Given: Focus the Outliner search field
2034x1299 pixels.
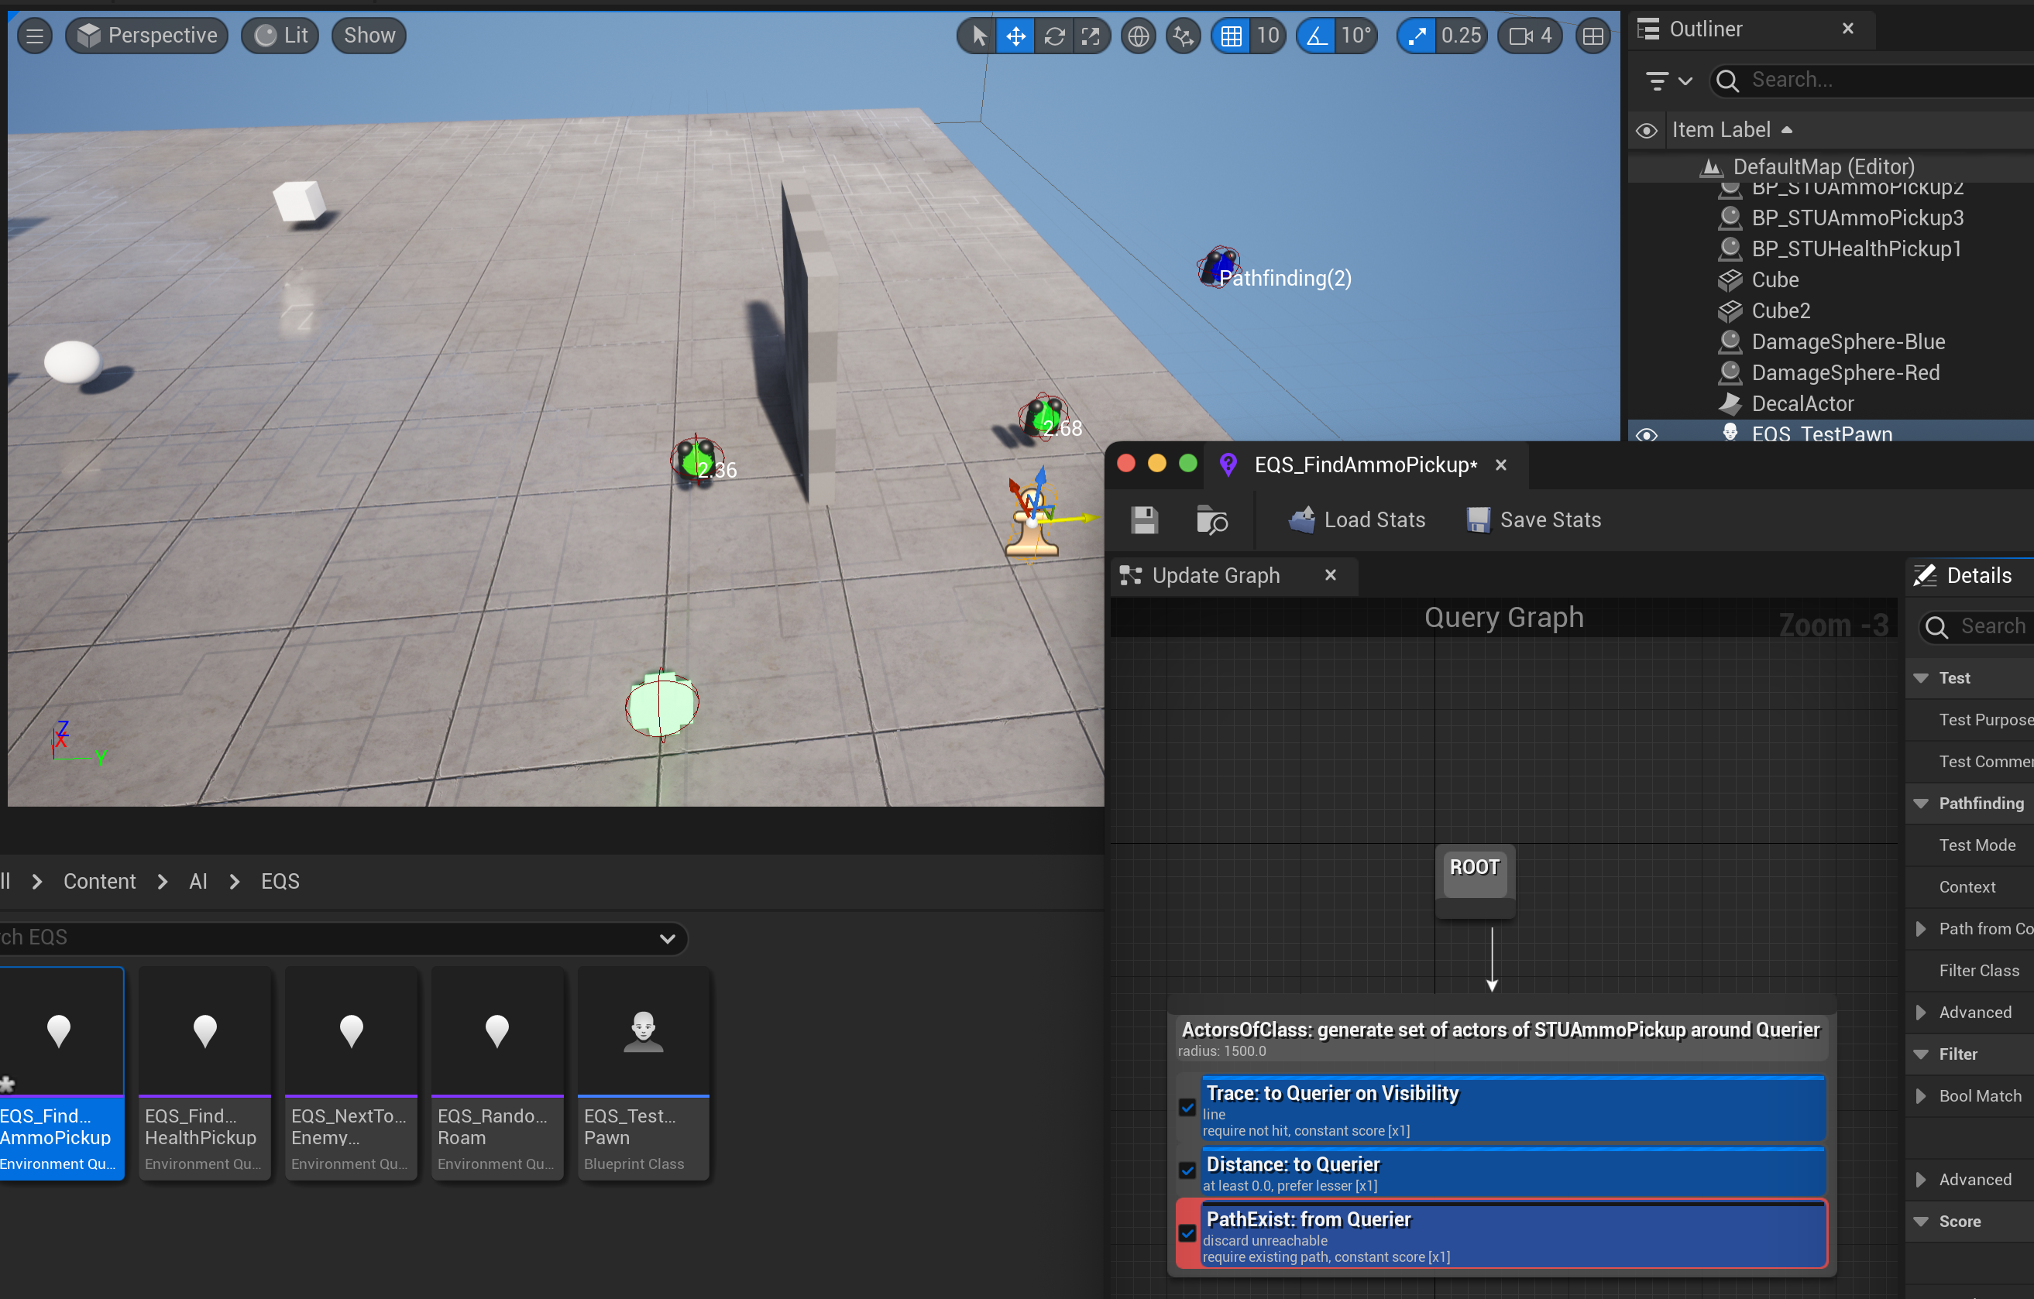Looking at the screenshot, I should pyautogui.click(x=1875, y=81).
